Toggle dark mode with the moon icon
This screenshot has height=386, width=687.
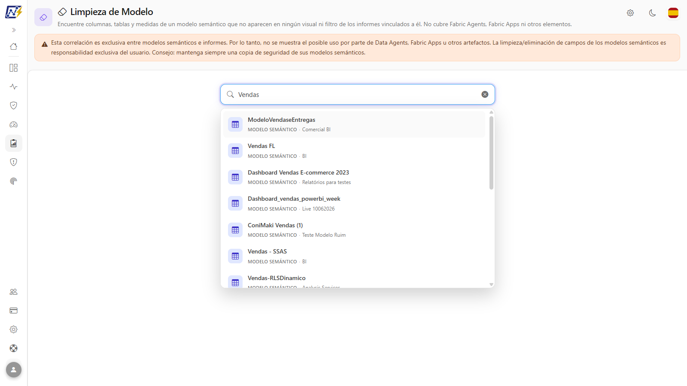(x=652, y=13)
